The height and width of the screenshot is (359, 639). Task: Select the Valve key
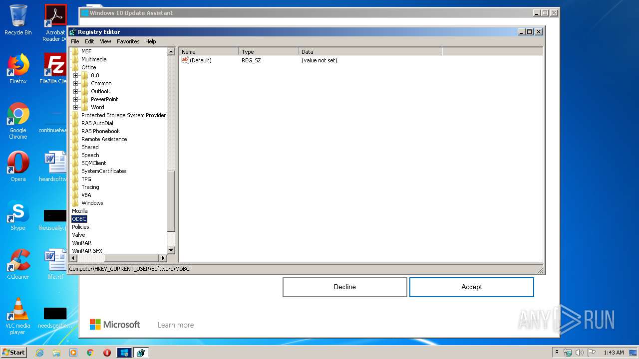(78, 235)
